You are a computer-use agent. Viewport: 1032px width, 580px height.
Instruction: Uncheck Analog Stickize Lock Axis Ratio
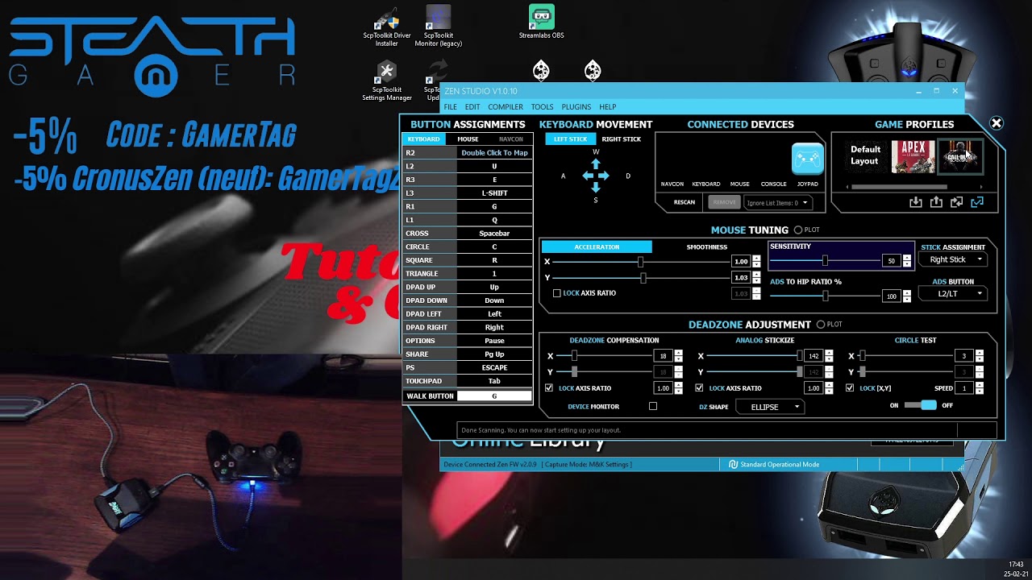(699, 388)
